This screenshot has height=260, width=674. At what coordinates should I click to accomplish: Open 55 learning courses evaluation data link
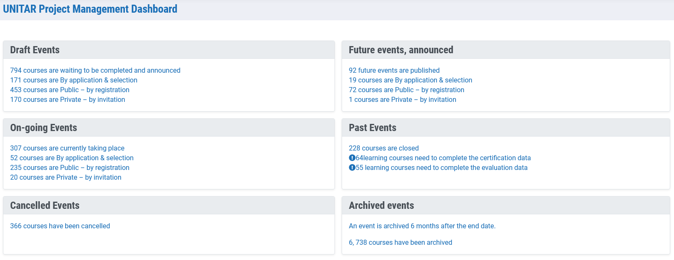click(x=442, y=167)
